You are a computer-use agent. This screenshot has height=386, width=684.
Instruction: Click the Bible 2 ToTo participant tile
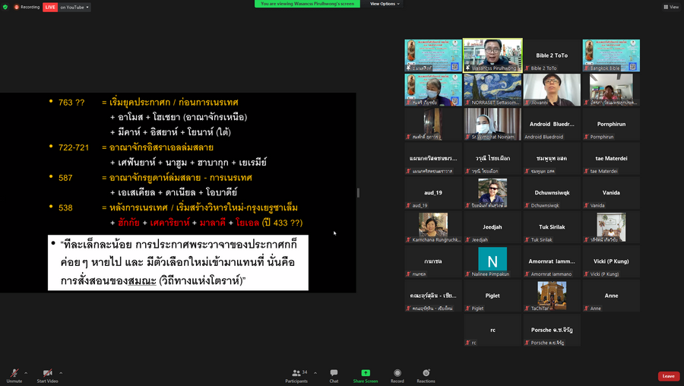552,55
